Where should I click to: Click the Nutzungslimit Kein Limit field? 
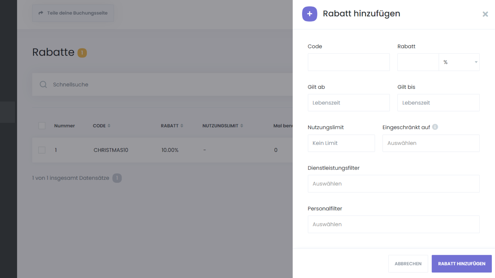[341, 143]
